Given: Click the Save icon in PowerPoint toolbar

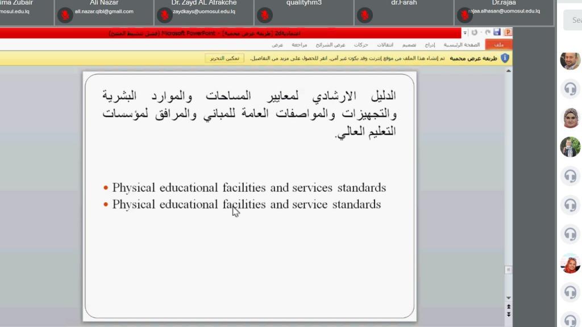Looking at the screenshot, I should (497, 33).
